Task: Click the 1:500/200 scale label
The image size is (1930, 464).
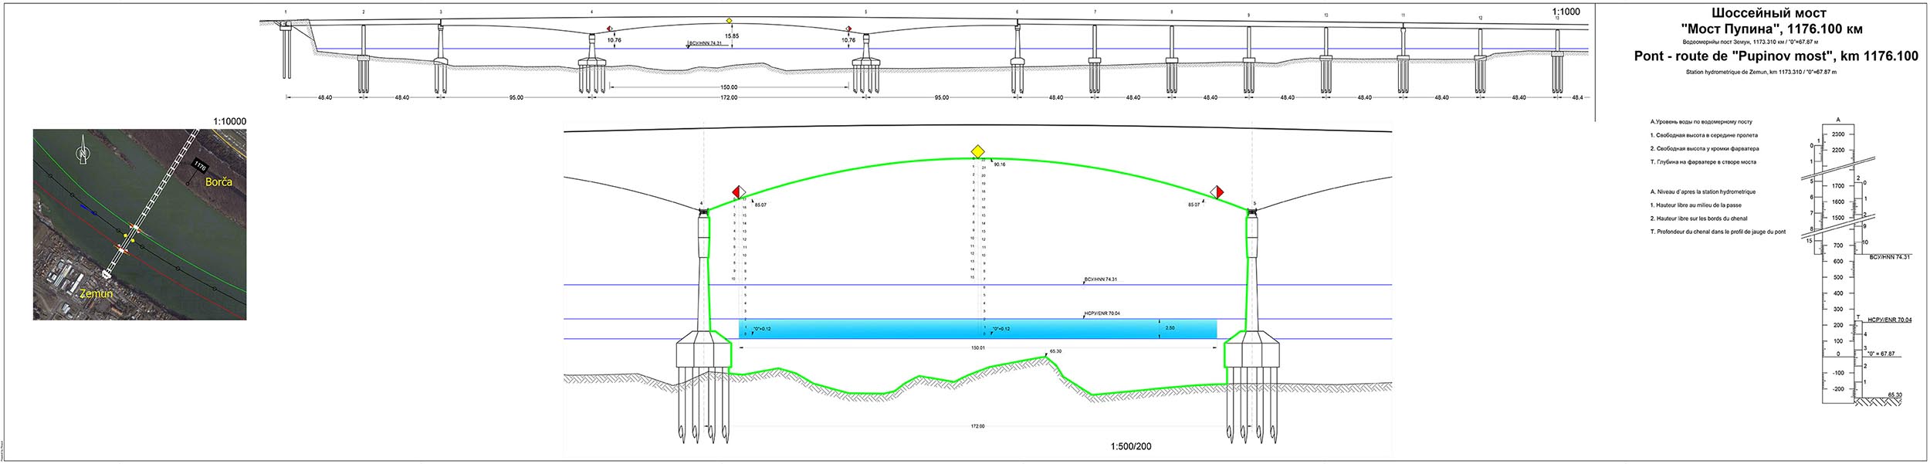Action: pyautogui.click(x=1132, y=447)
